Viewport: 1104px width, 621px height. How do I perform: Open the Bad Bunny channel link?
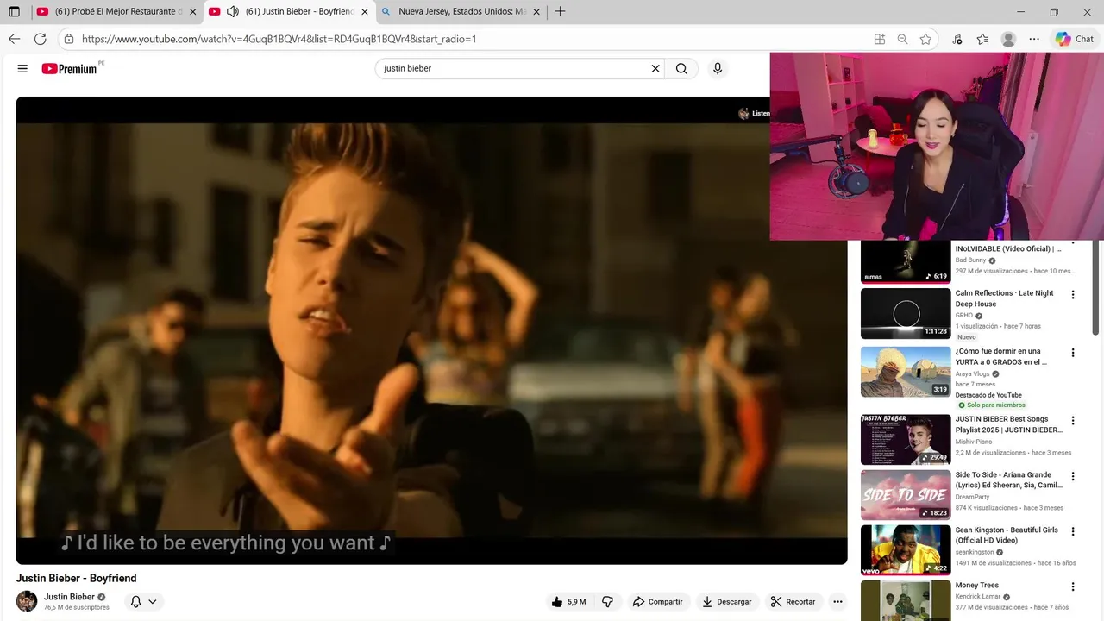970,260
